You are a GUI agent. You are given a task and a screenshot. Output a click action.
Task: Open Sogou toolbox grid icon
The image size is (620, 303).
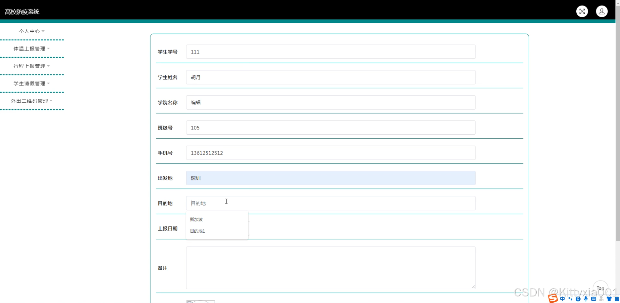tap(617, 299)
